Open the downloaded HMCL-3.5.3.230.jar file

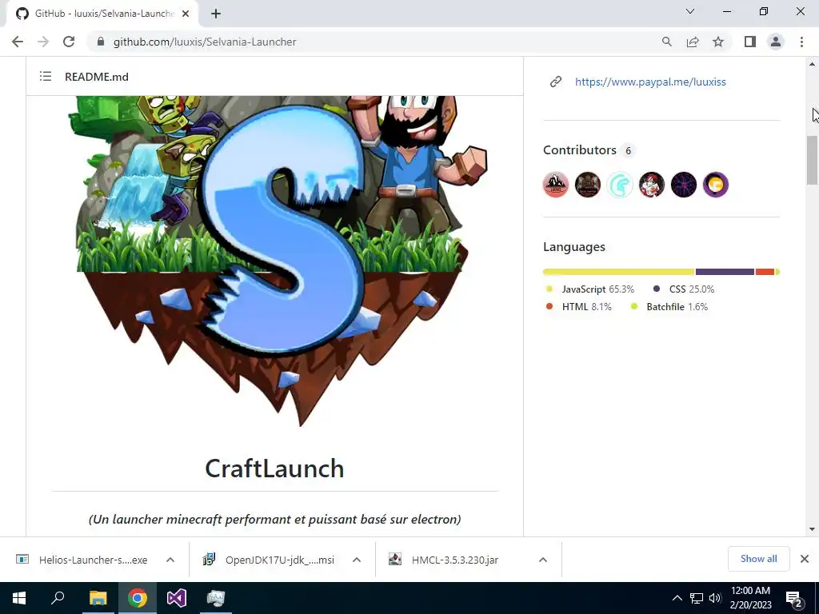tap(444, 560)
